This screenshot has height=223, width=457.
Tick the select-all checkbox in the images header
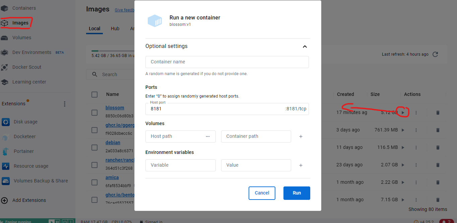pyautogui.click(x=94, y=94)
